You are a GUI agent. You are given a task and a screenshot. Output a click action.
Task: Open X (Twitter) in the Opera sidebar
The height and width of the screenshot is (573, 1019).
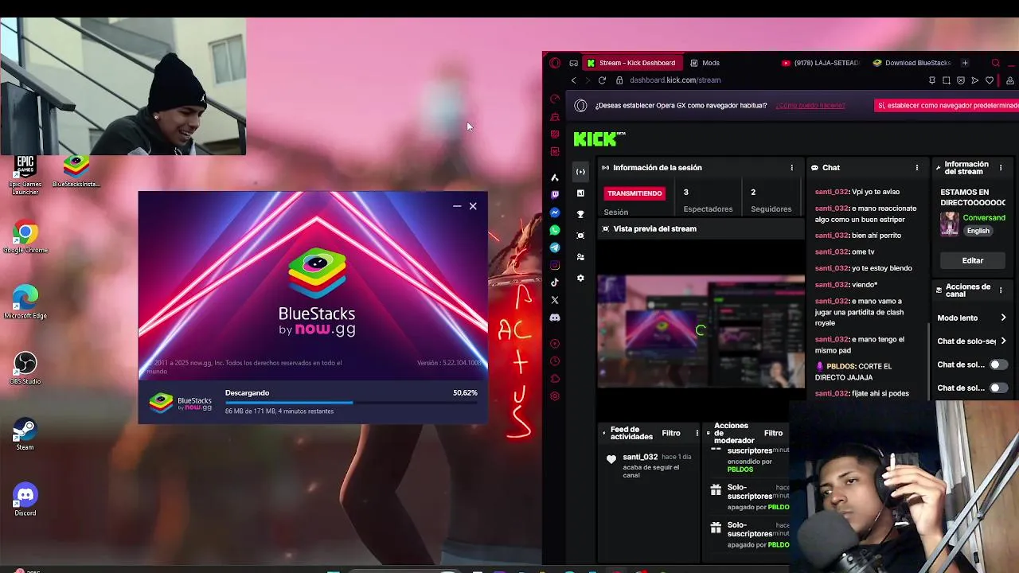(555, 300)
